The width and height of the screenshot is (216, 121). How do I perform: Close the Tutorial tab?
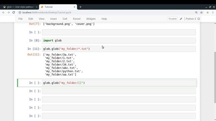(x=74, y=7)
